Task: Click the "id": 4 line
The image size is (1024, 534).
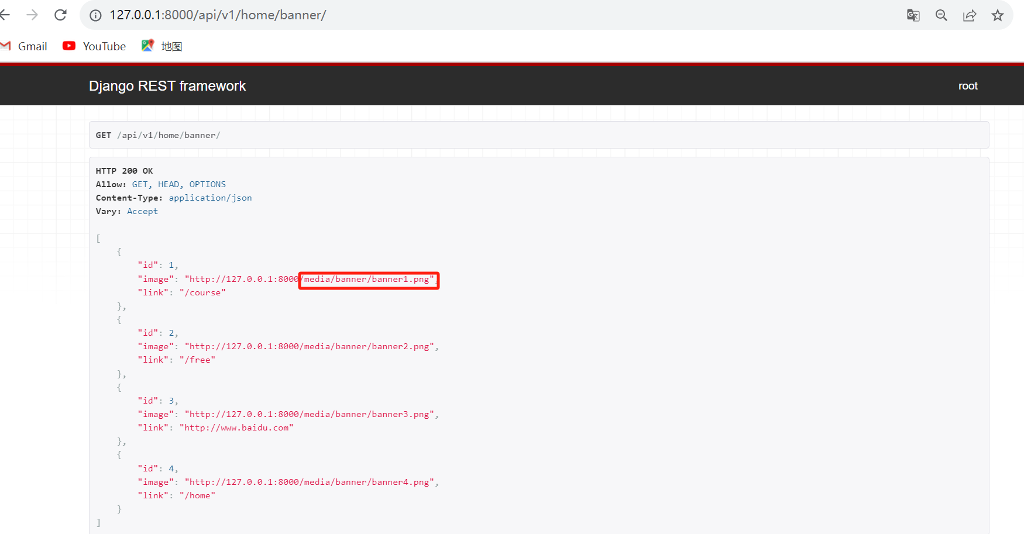Action: click(158, 468)
